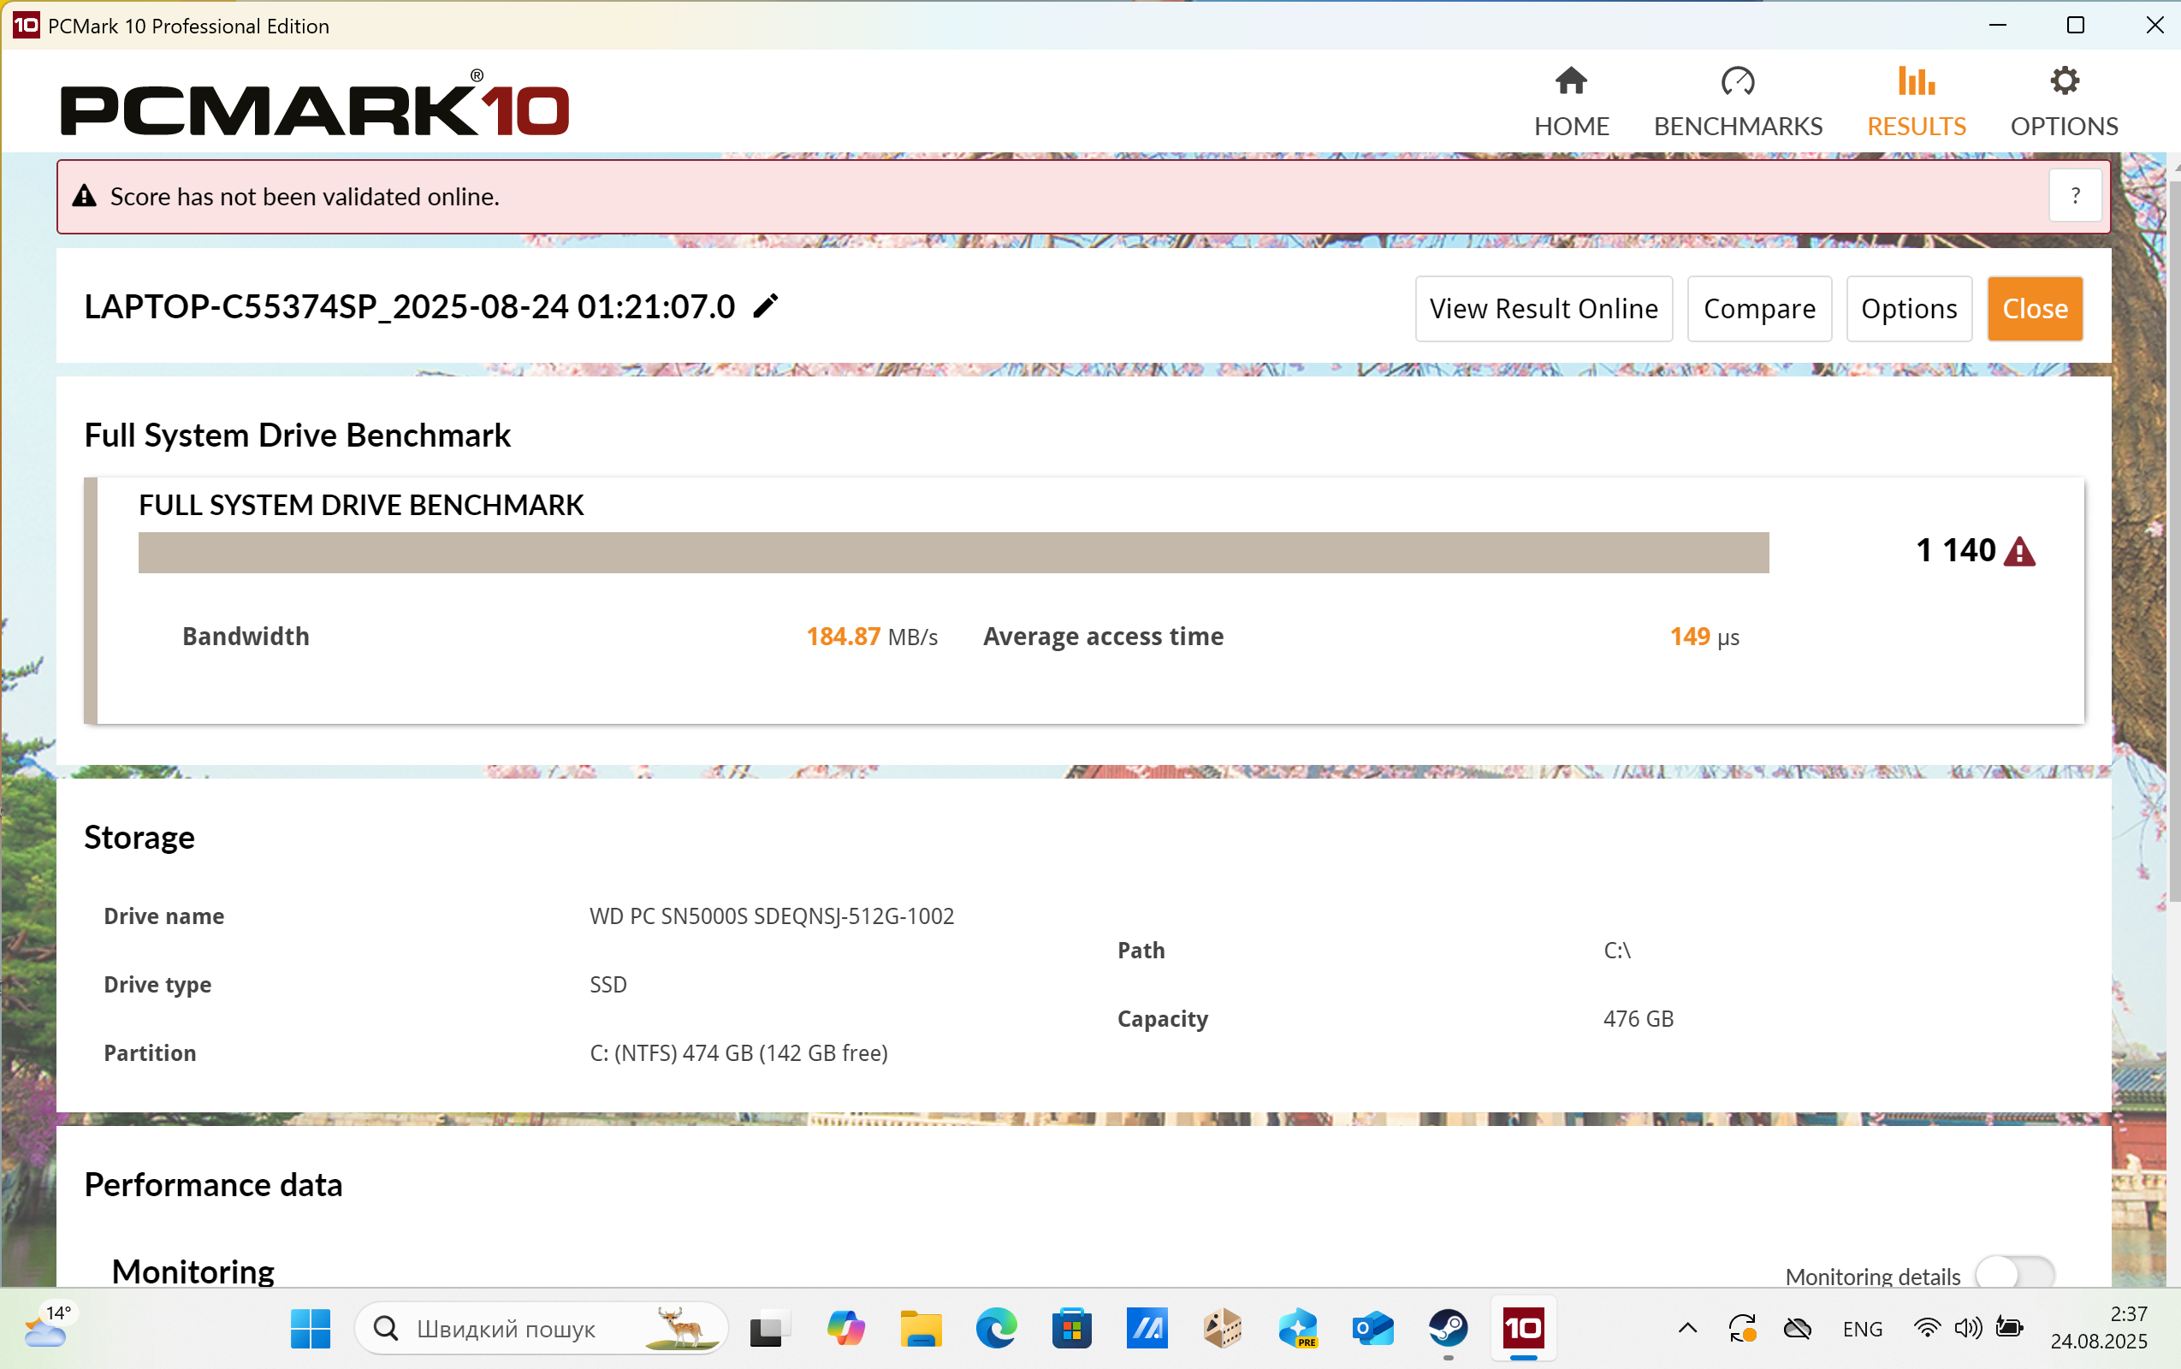Open the Benchmarks tab

click(1738, 102)
